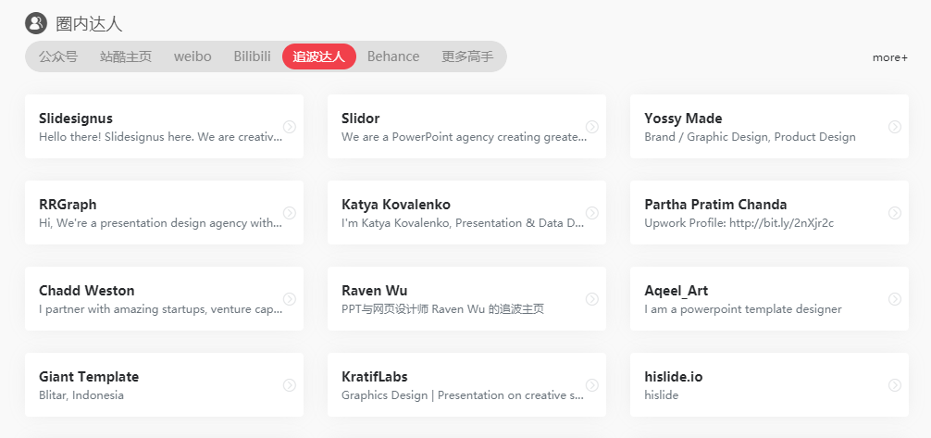Click the arrow icon on hislide.io card

coord(895,385)
